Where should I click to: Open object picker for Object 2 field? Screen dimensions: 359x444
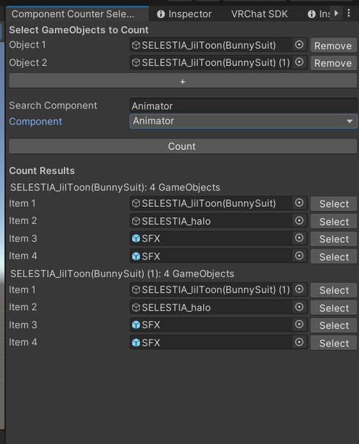click(299, 62)
